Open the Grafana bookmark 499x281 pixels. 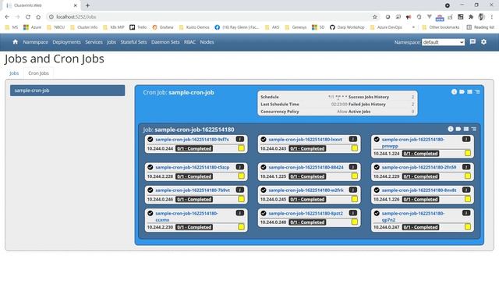click(x=163, y=27)
